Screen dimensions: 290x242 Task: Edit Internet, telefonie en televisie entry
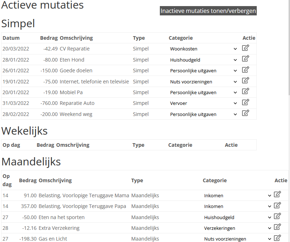[245, 81]
